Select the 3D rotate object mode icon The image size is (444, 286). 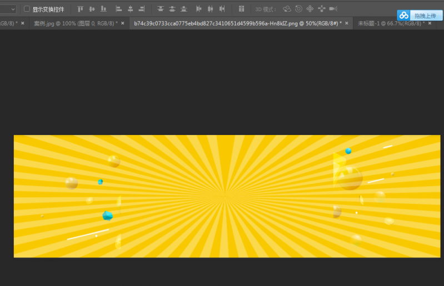[287, 9]
